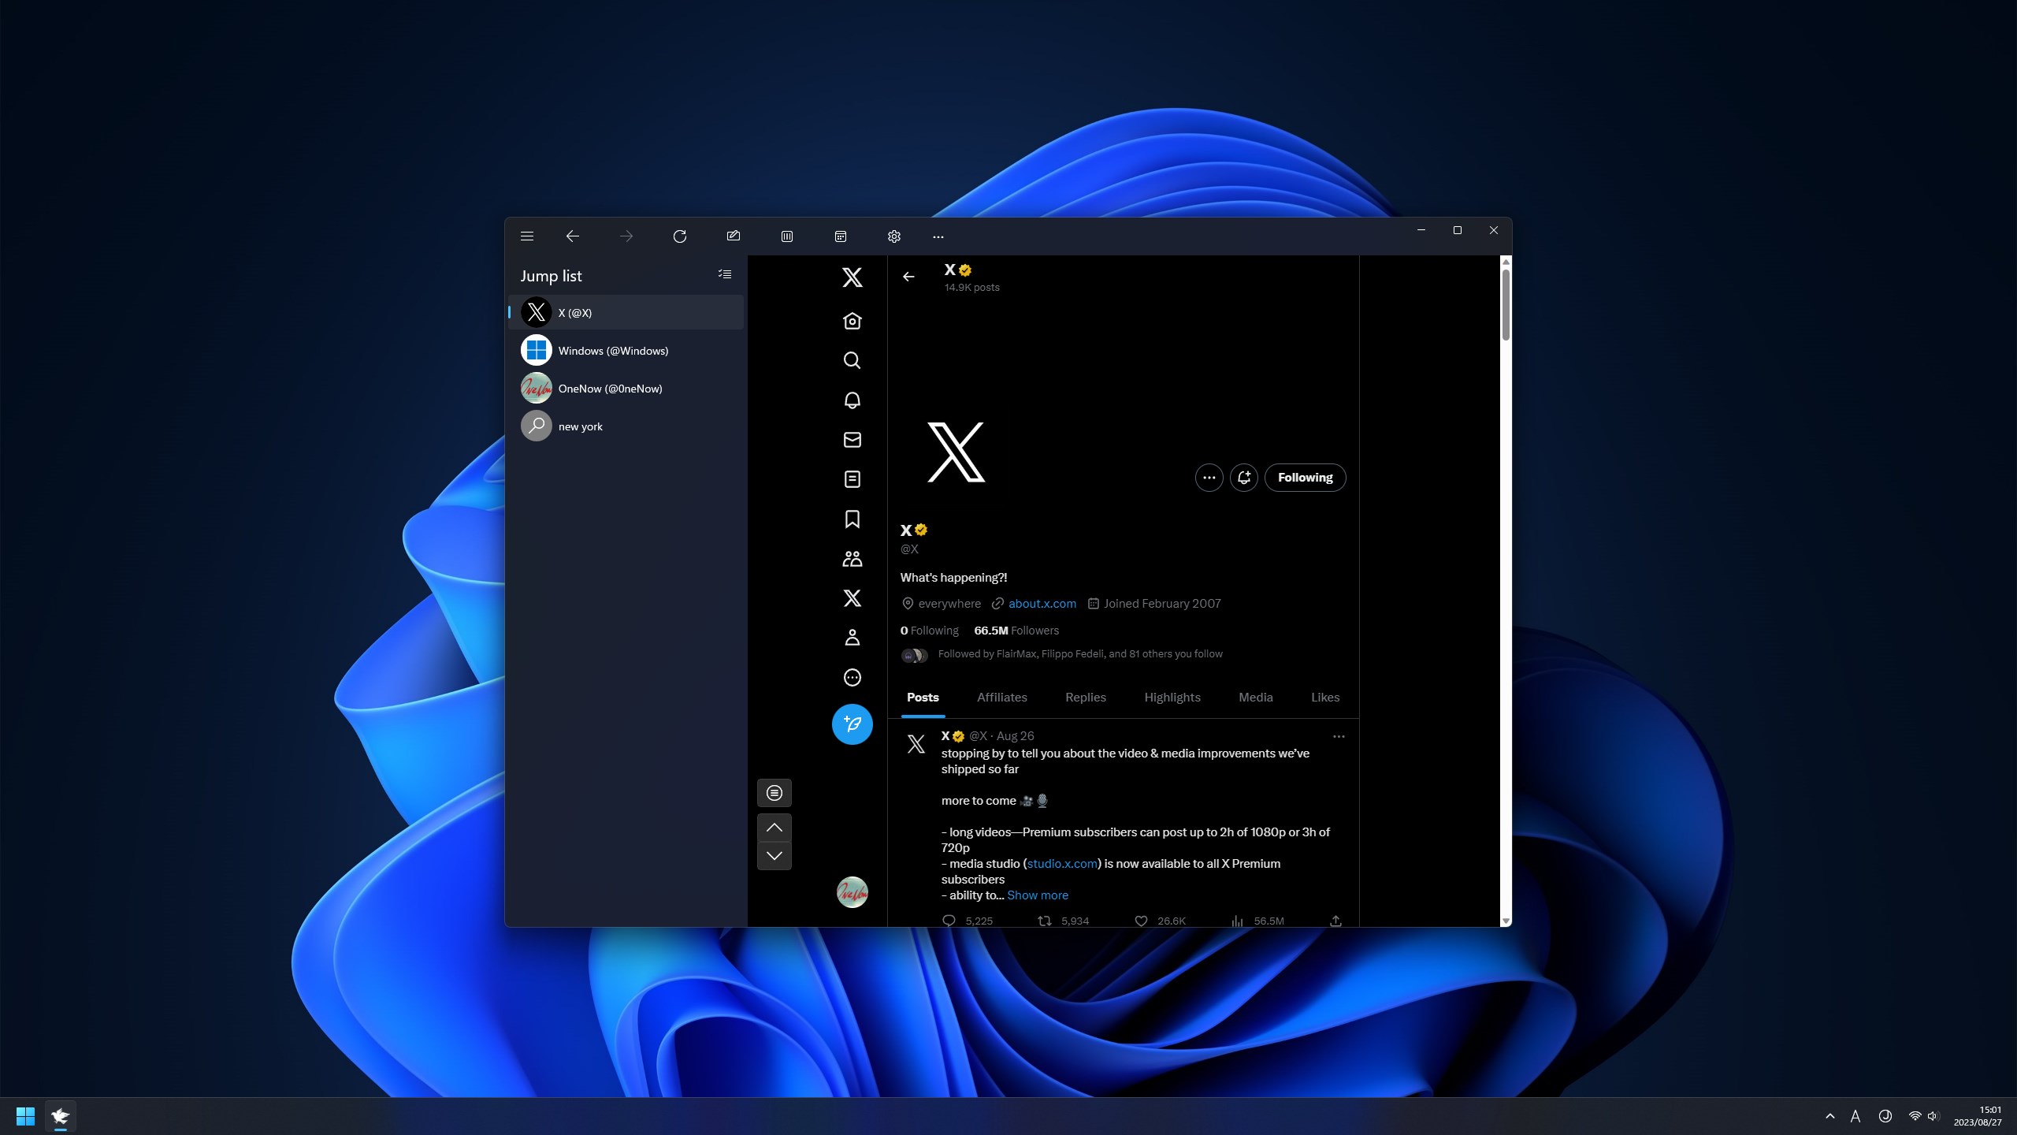Open the app settings gear
The height and width of the screenshot is (1135, 2017).
coord(893,236)
